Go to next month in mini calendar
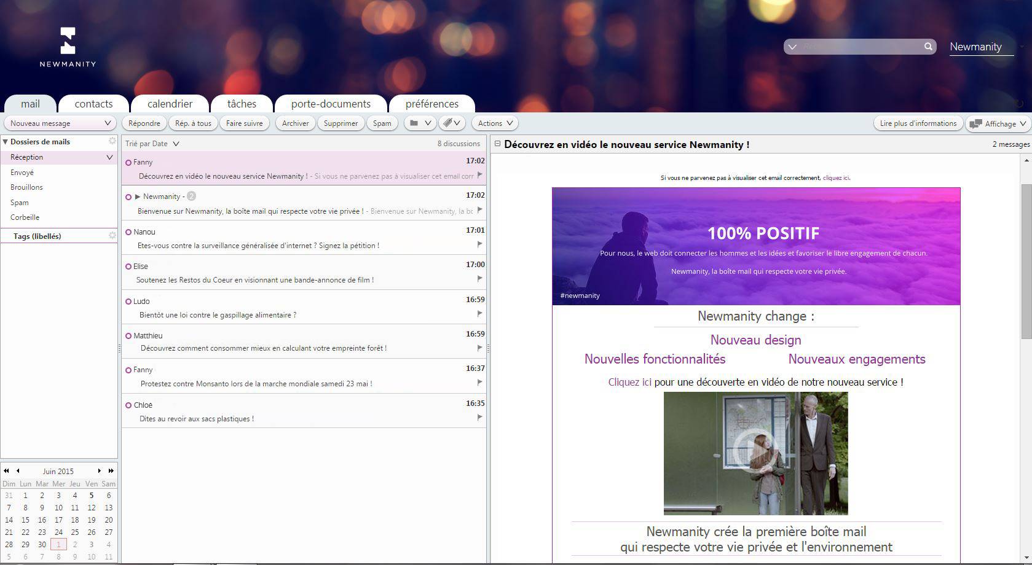1032x565 pixels. [100, 471]
